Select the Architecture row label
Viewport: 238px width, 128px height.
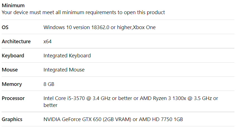16,41
